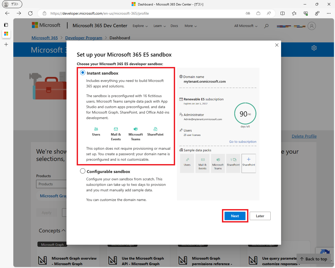The image size is (335, 268).
Task: Open Use the Microsoft Graph API article
Action: [143, 261]
